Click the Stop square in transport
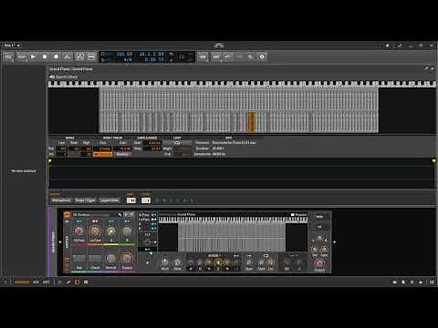438x328 pixels. coord(45,56)
